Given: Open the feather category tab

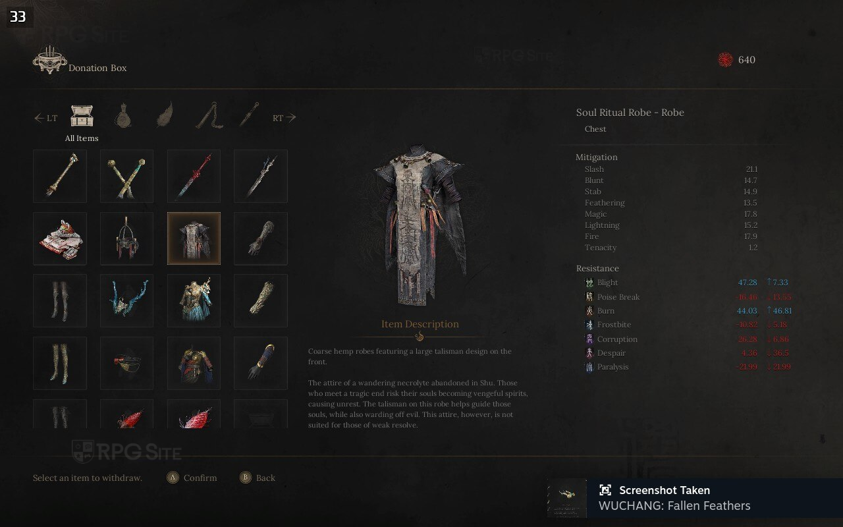Looking at the screenshot, I should click(x=165, y=115).
